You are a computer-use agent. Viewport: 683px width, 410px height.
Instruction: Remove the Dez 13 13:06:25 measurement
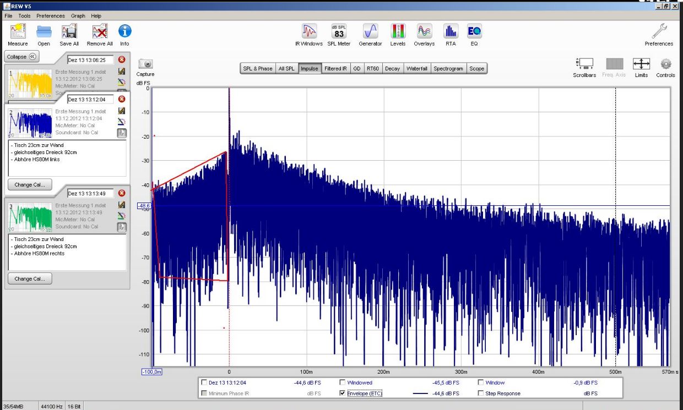(x=122, y=59)
